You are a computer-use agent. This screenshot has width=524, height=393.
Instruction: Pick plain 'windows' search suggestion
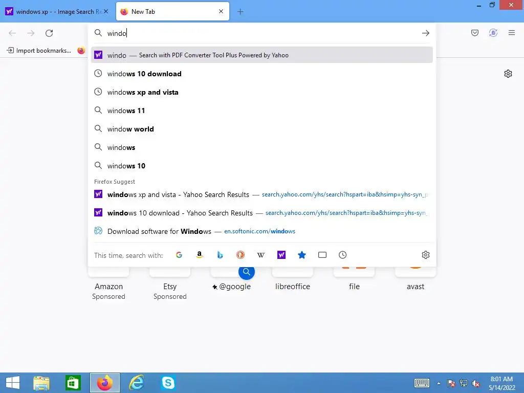[261, 147]
